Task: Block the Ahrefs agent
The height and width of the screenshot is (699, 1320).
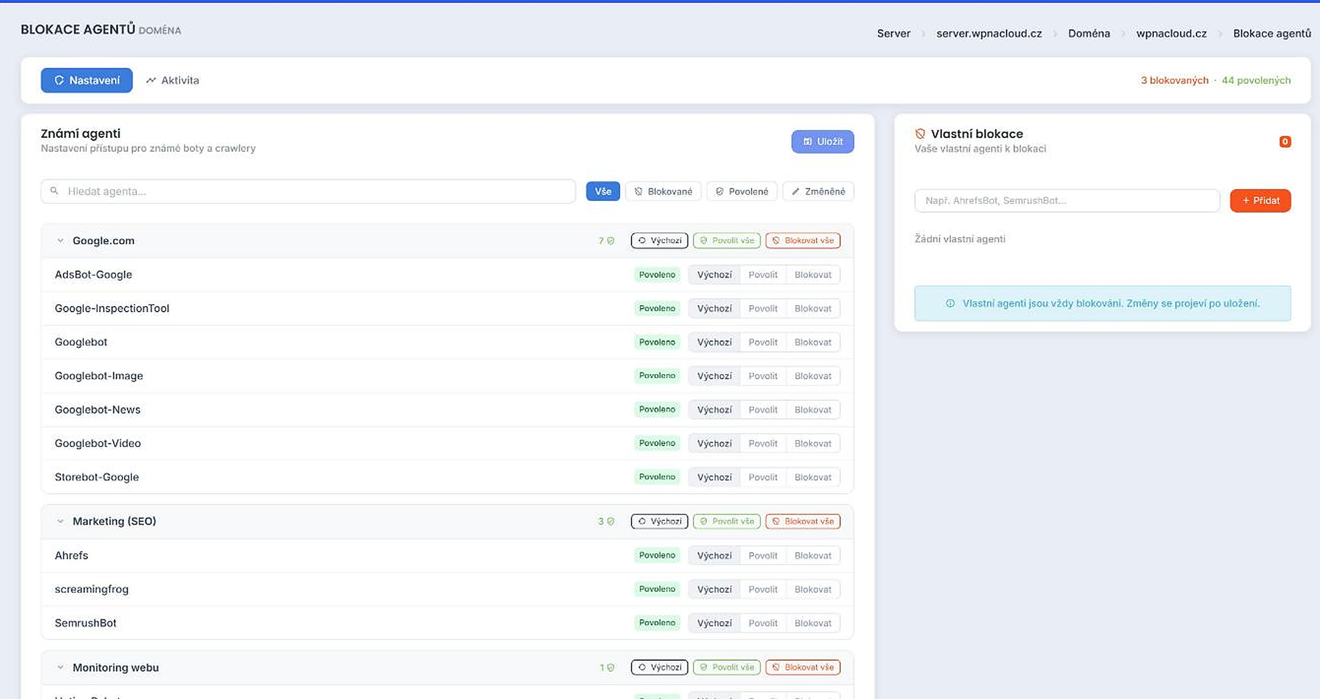Action: (813, 555)
